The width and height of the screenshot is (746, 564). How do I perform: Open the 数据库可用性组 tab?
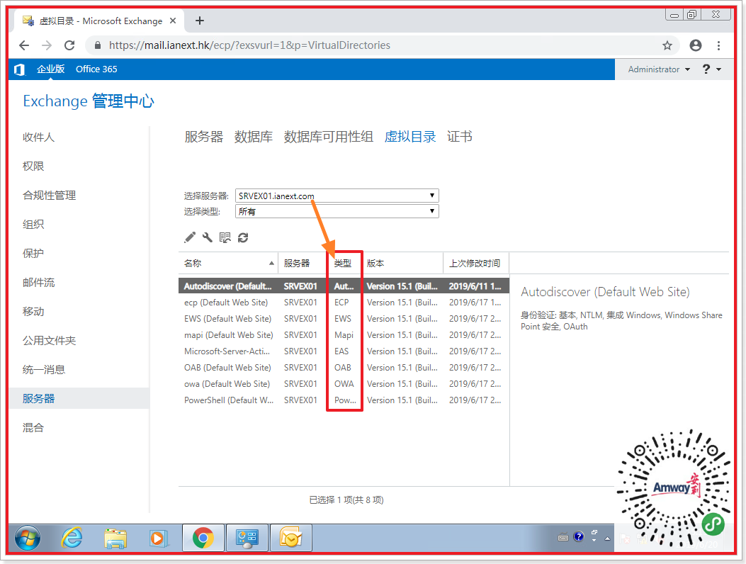(x=328, y=137)
